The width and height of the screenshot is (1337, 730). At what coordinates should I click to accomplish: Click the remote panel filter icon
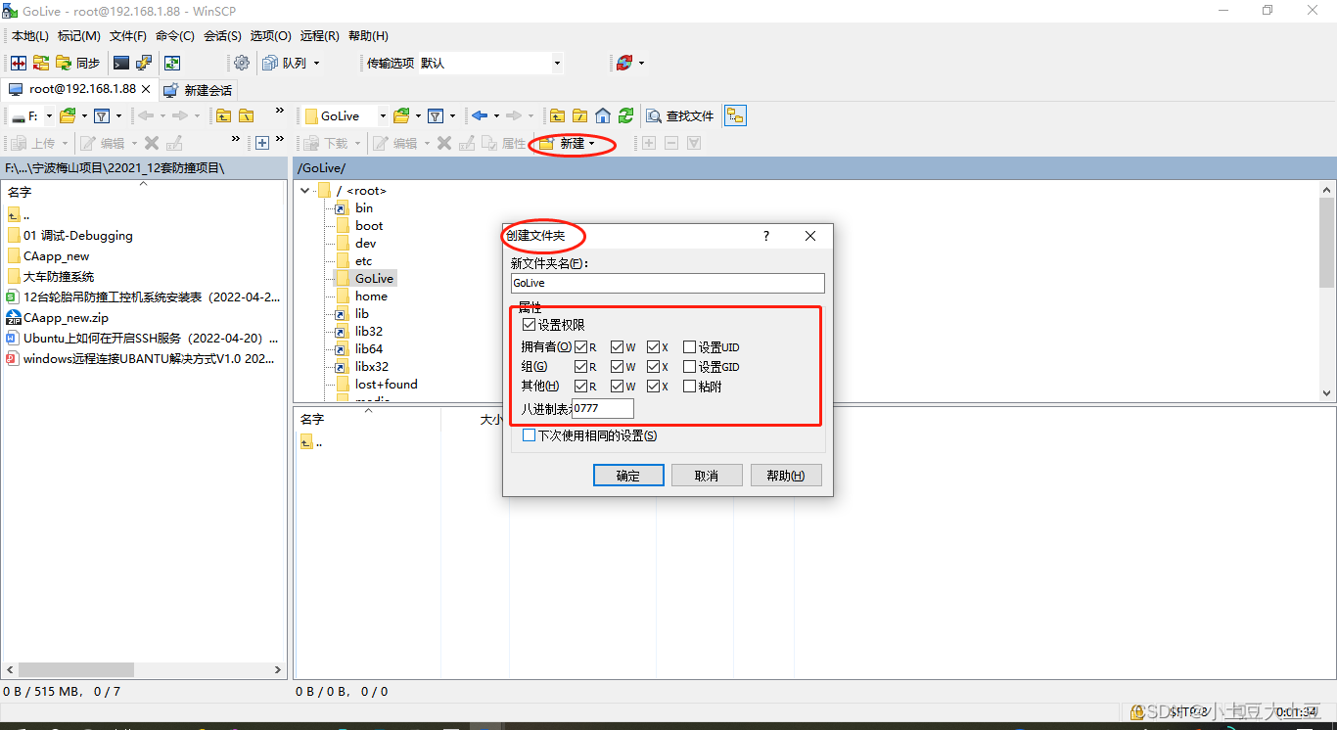tap(436, 115)
